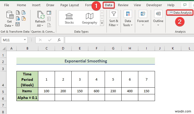The image size is (194, 114).
Task: Click the From Web icon
Action: [x=18, y=18]
